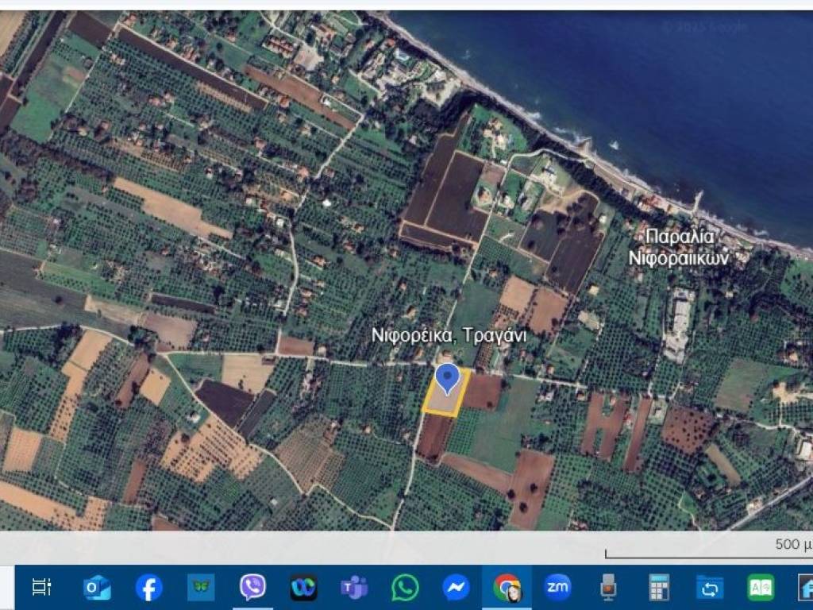Click the Νιφορέικα, Τραγάνι place label
This screenshot has height=610, width=813.
click(449, 336)
